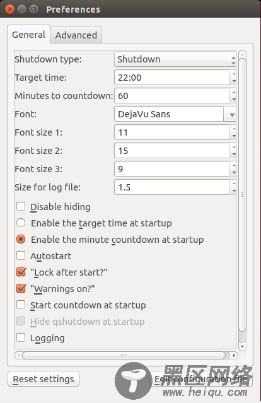Uncheck the "Lock after start?" checkbox

pos(21,272)
